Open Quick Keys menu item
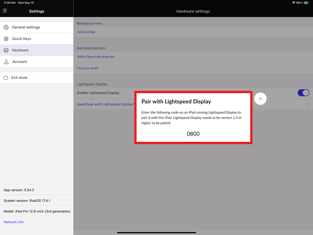The image size is (313, 235). click(37, 39)
